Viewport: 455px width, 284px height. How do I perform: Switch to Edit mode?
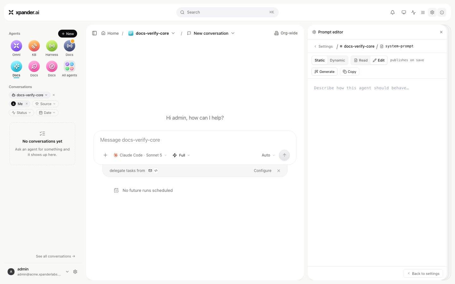[379, 60]
